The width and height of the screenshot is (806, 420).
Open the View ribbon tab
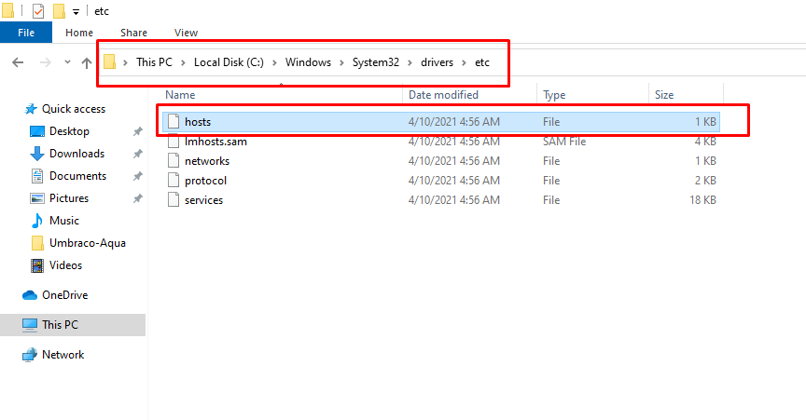pyautogui.click(x=186, y=33)
